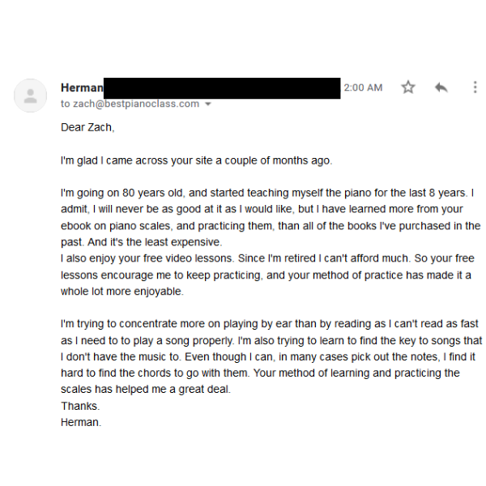Click the "Thanks." closing line
This screenshot has width=486, height=486.
80,406
